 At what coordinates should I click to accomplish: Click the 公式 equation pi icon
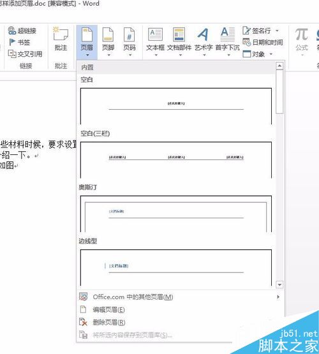tap(302, 34)
